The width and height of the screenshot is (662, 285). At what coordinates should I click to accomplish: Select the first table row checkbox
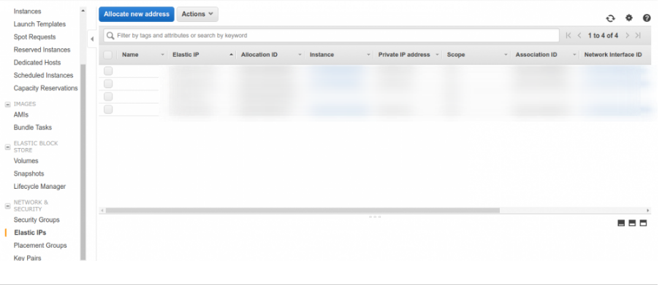tap(108, 71)
